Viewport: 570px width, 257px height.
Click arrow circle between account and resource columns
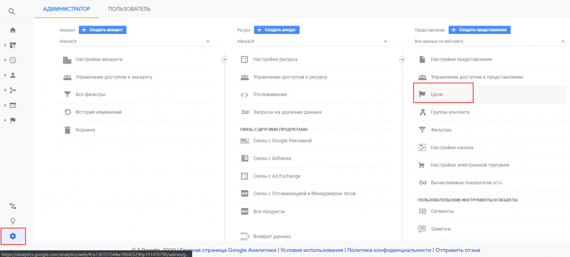pyautogui.click(x=225, y=59)
